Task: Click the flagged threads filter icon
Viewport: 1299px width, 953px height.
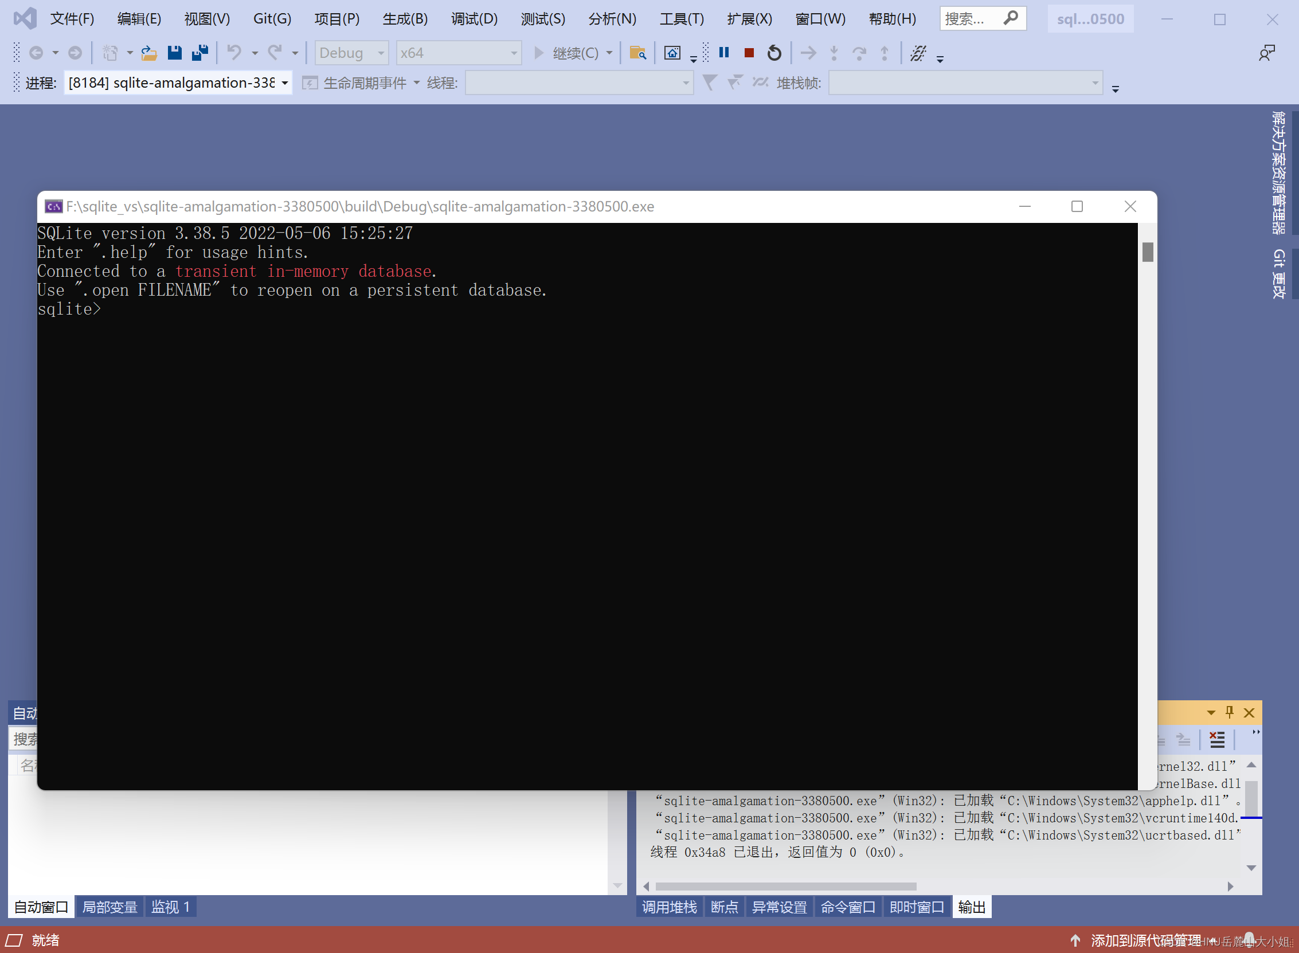Action: [734, 83]
